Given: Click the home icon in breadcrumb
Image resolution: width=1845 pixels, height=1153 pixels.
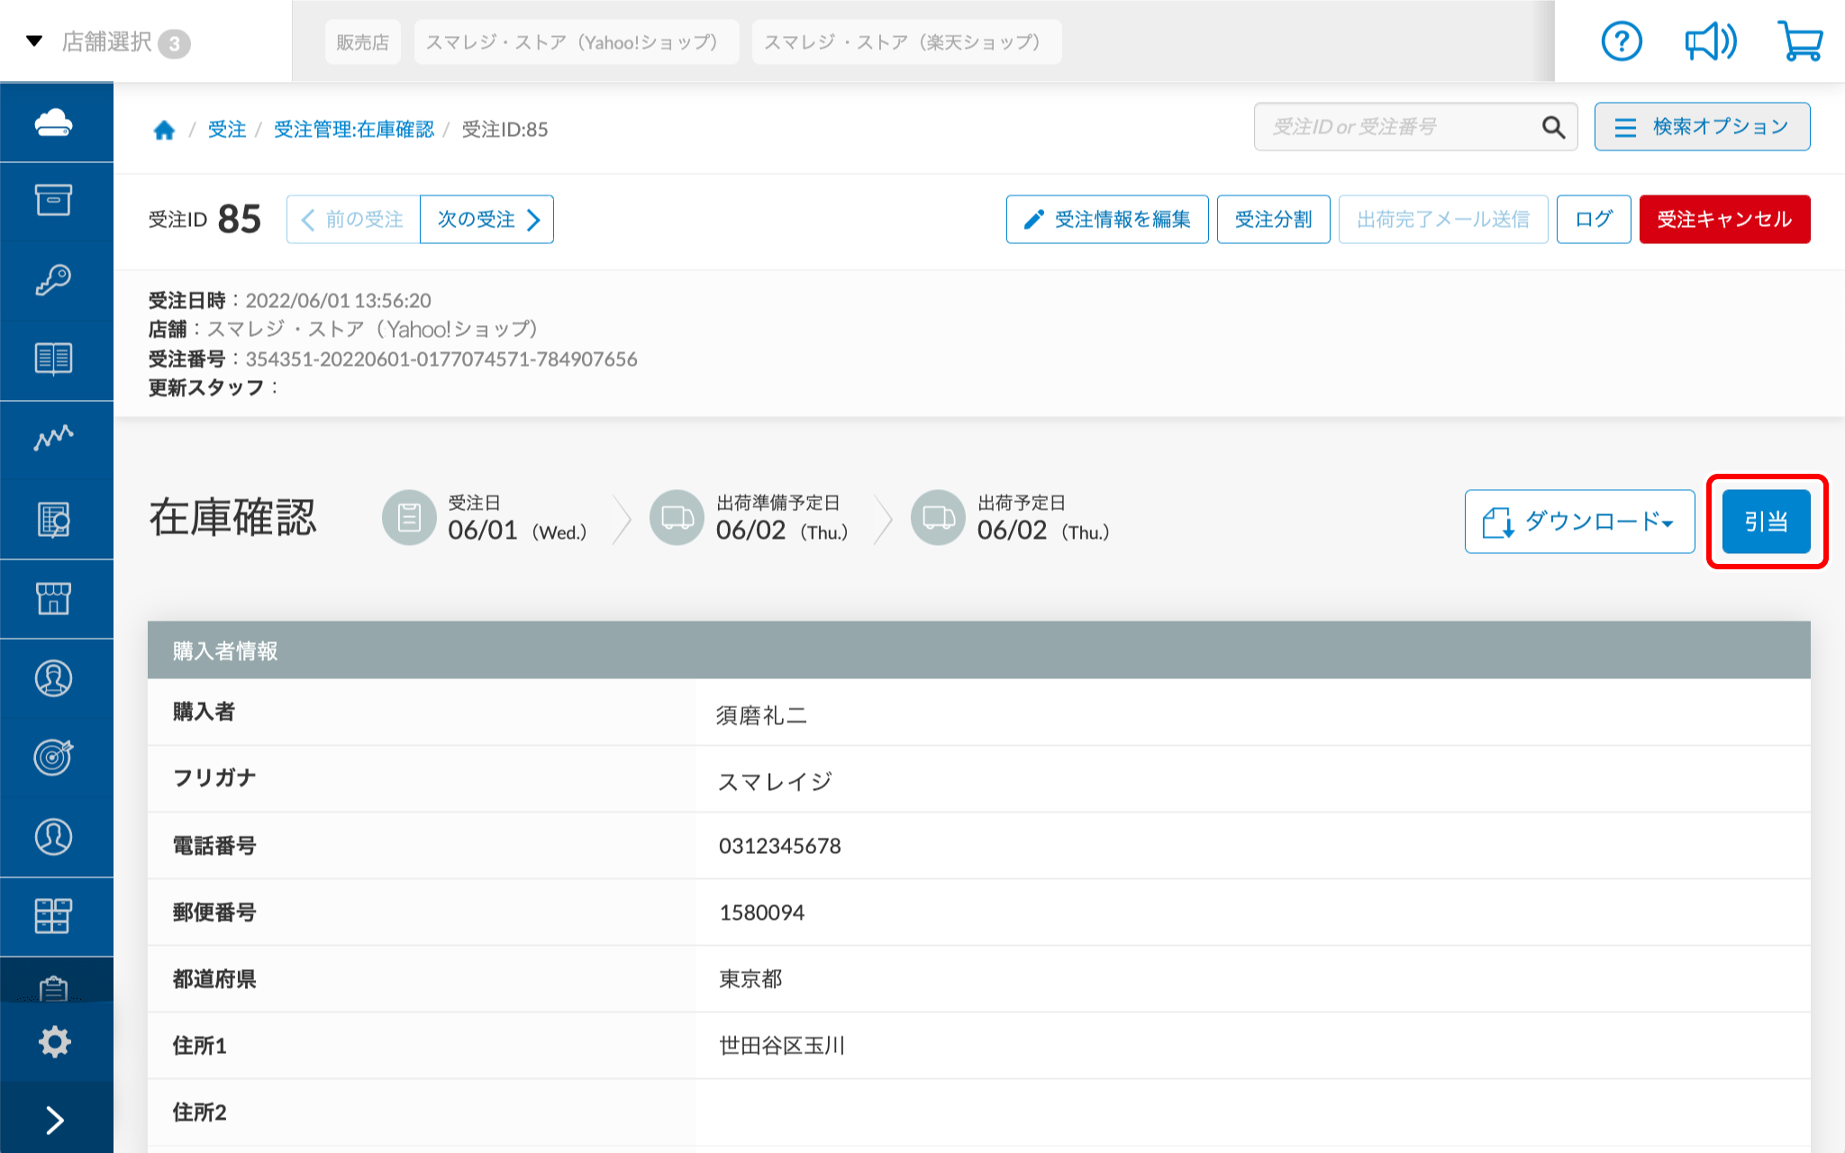Looking at the screenshot, I should [x=164, y=130].
